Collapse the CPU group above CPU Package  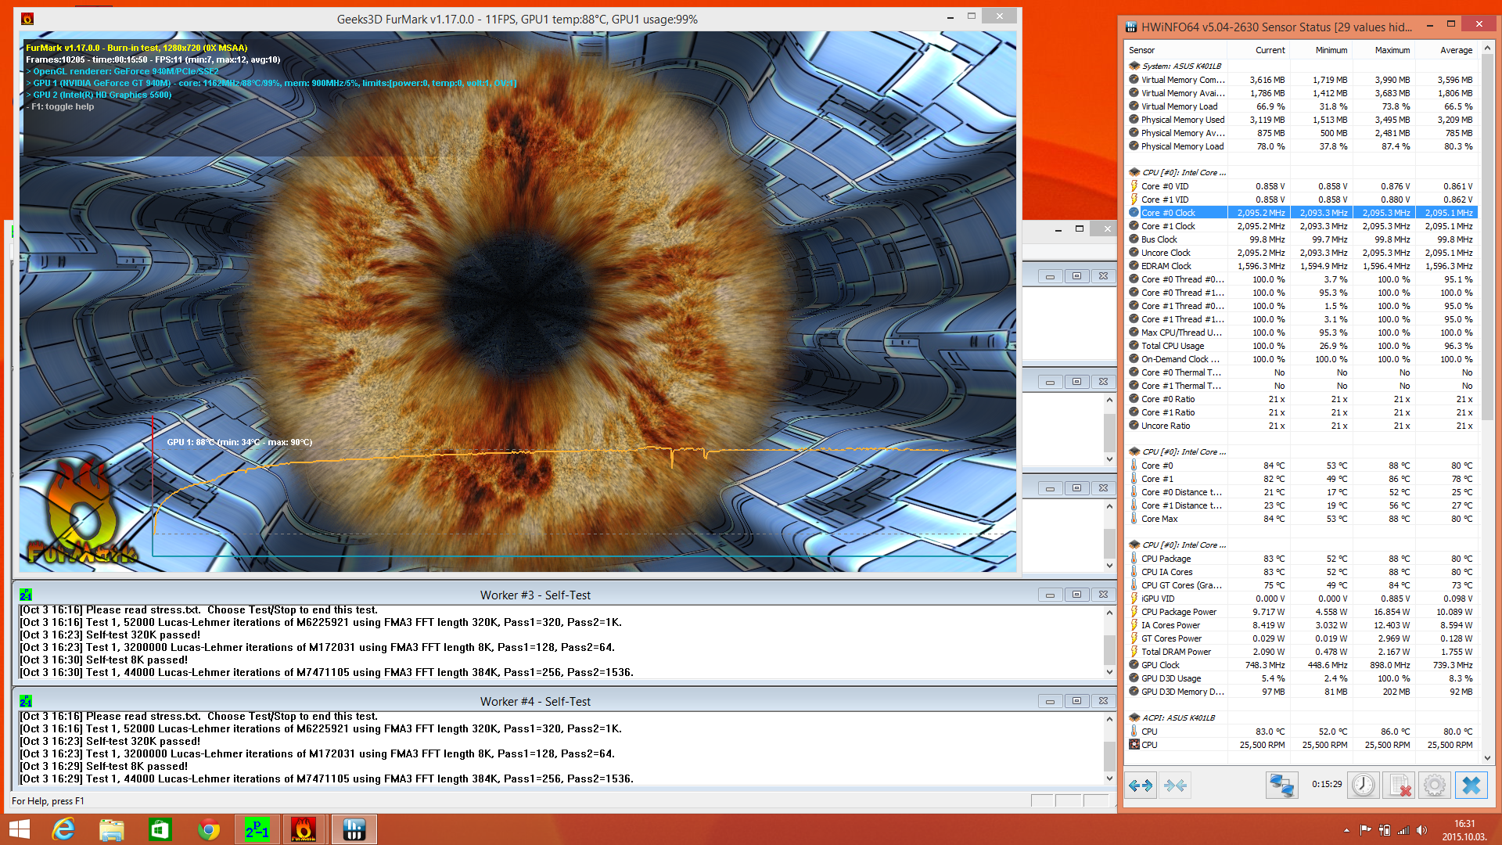tap(1134, 545)
